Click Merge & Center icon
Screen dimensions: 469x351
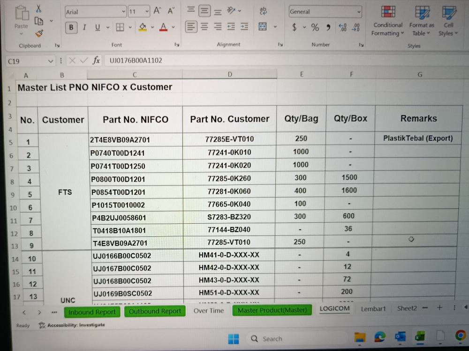(x=263, y=27)
